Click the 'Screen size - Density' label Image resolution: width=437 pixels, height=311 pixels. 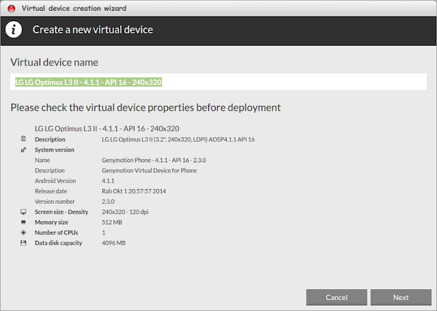click(x=61, y=212)
